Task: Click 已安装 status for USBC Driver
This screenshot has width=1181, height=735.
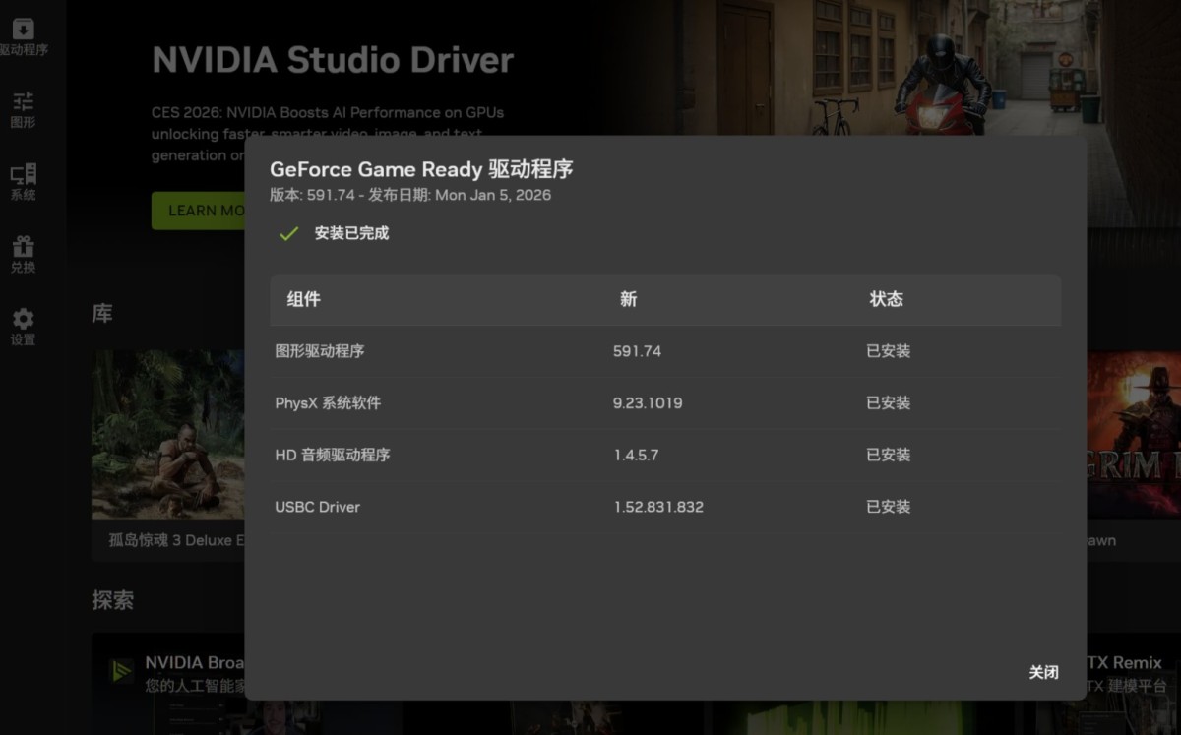Action: click(888, 507)
